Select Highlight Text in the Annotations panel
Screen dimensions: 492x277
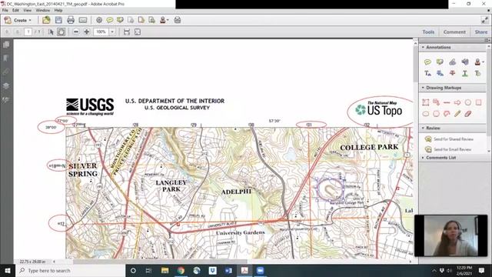440,62
